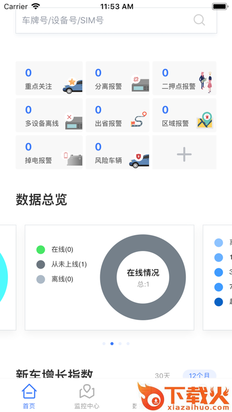The height and width of the screenshot is (412, 232).
Task: Select the 在线(0) legend label
Action: click(62, 250)
